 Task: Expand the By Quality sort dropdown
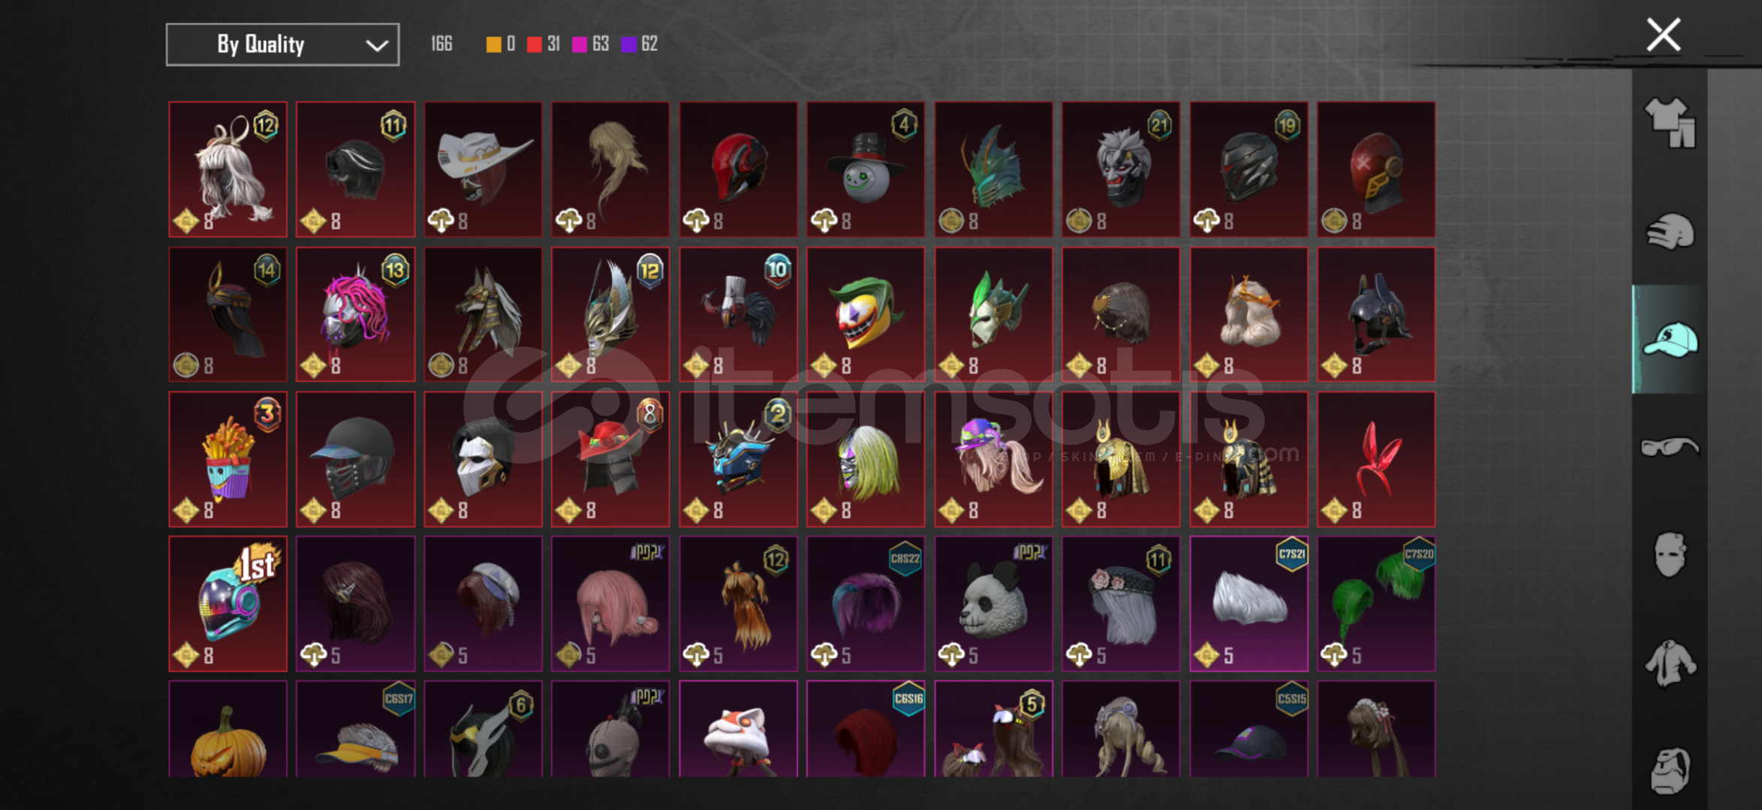coord(282,44)
